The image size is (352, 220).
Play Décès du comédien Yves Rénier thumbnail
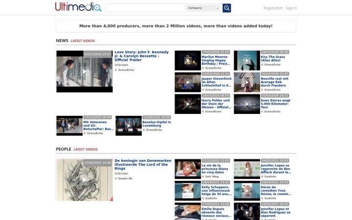tap(247, 191)
